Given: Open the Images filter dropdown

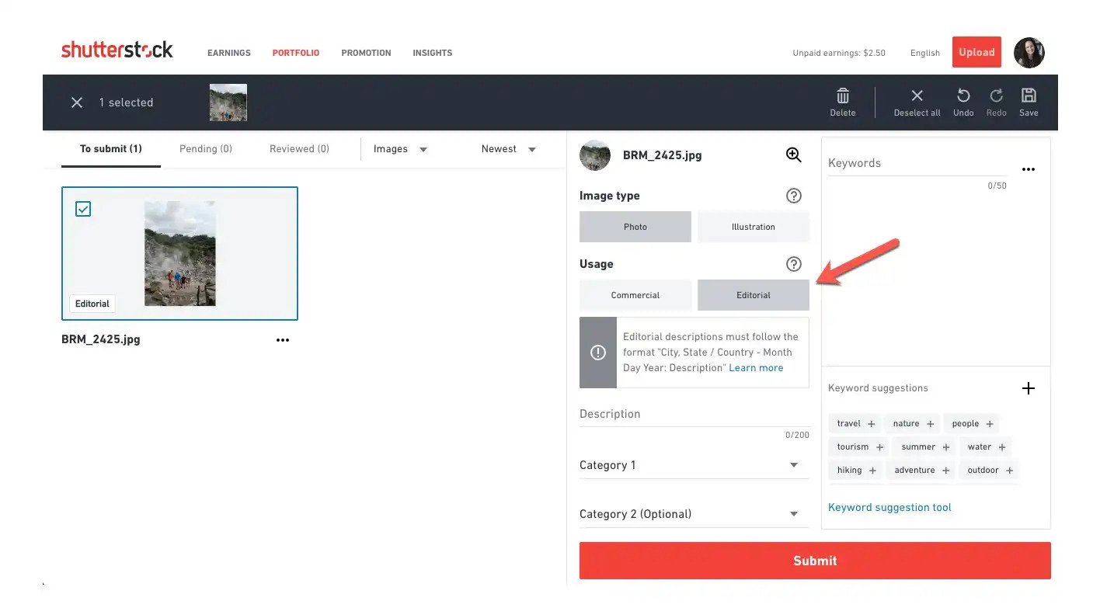Looking at the screenshot, I should tap(401, 149).
